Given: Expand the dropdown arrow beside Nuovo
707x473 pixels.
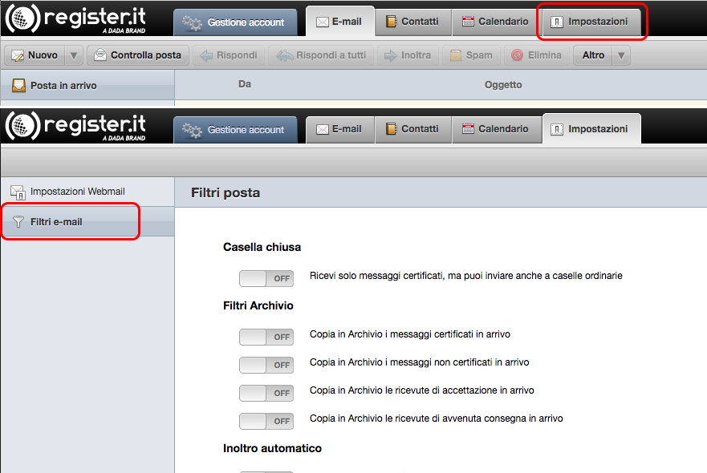Looking at the screenshot, I should click(x=74, y=56).
